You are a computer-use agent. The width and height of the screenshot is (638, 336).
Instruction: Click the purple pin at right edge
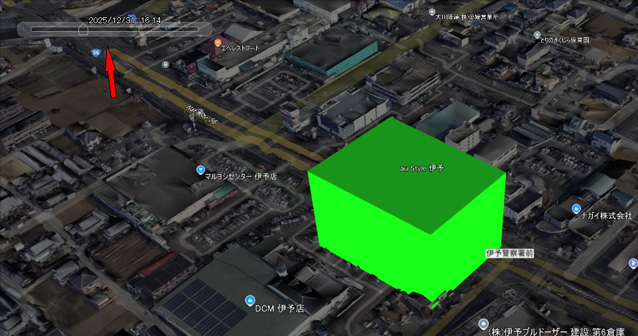(633, 263)
